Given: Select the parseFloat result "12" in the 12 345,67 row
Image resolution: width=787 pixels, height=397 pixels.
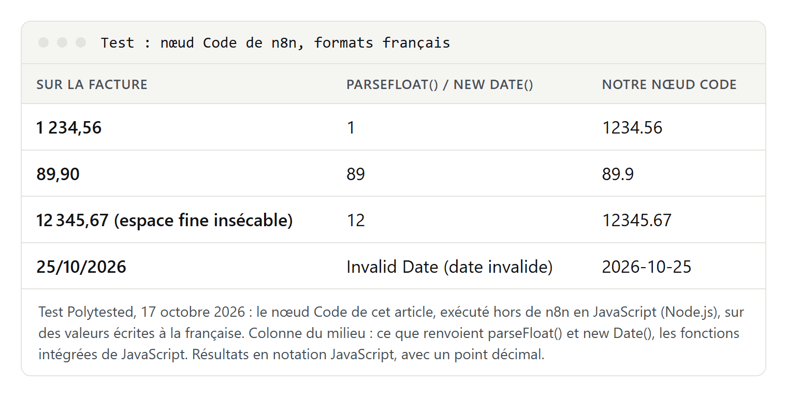Looking at the screenshot, I should [x=356, y=220].
